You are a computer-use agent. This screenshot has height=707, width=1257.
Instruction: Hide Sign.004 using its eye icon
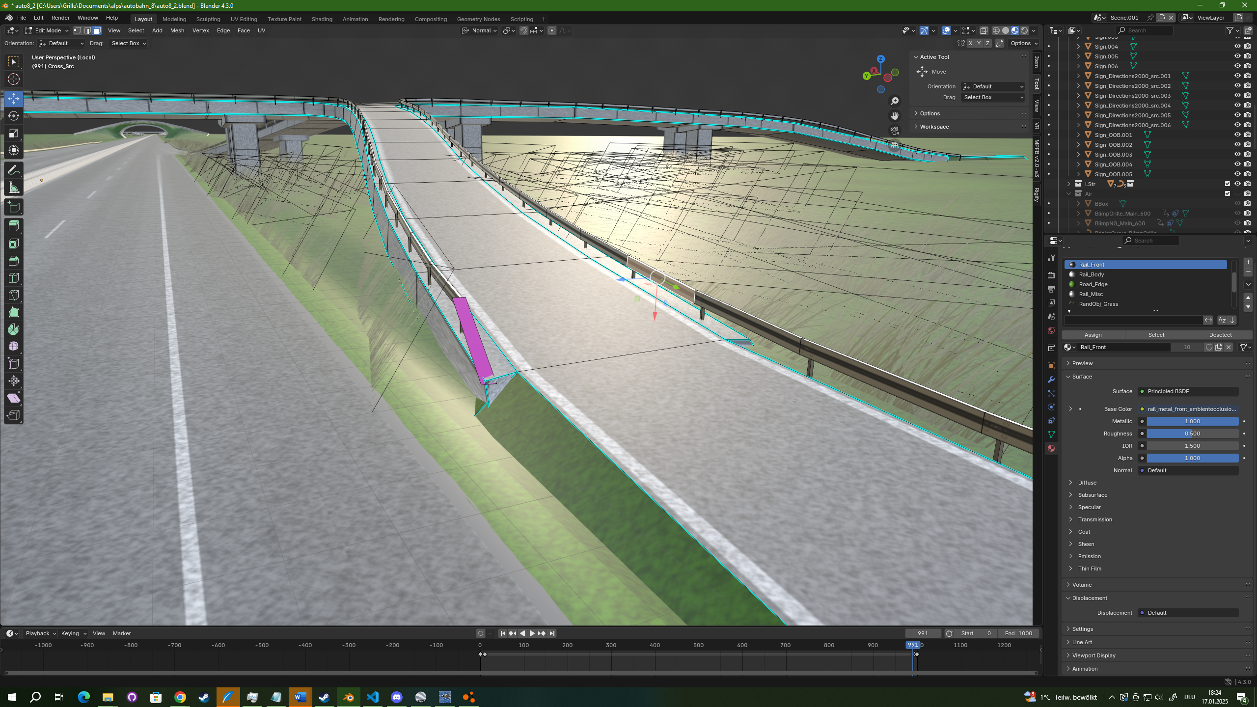(x=1237, y=47)
